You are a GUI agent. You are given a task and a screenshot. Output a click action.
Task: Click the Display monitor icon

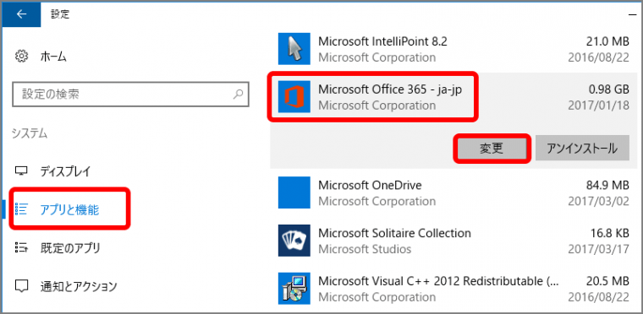point(21,171)
